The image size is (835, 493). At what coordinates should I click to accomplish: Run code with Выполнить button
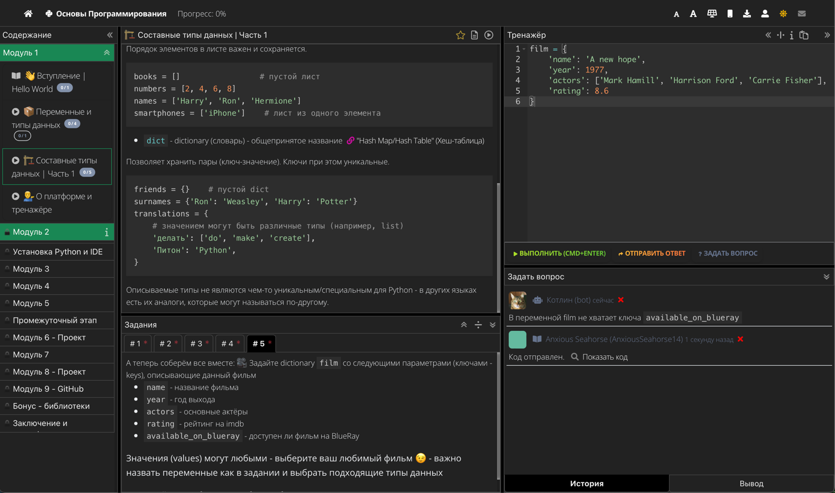pyautogui.click(x=559, y=253)
